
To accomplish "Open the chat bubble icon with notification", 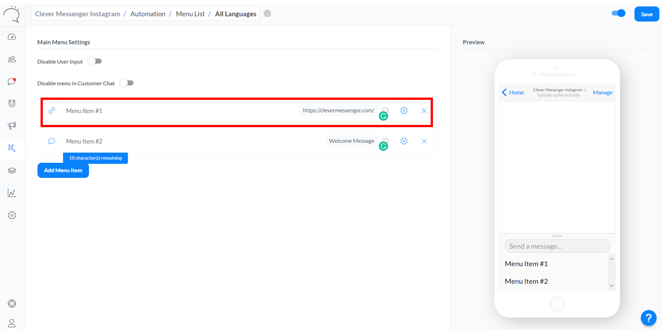I will click(x=12, y=81).
